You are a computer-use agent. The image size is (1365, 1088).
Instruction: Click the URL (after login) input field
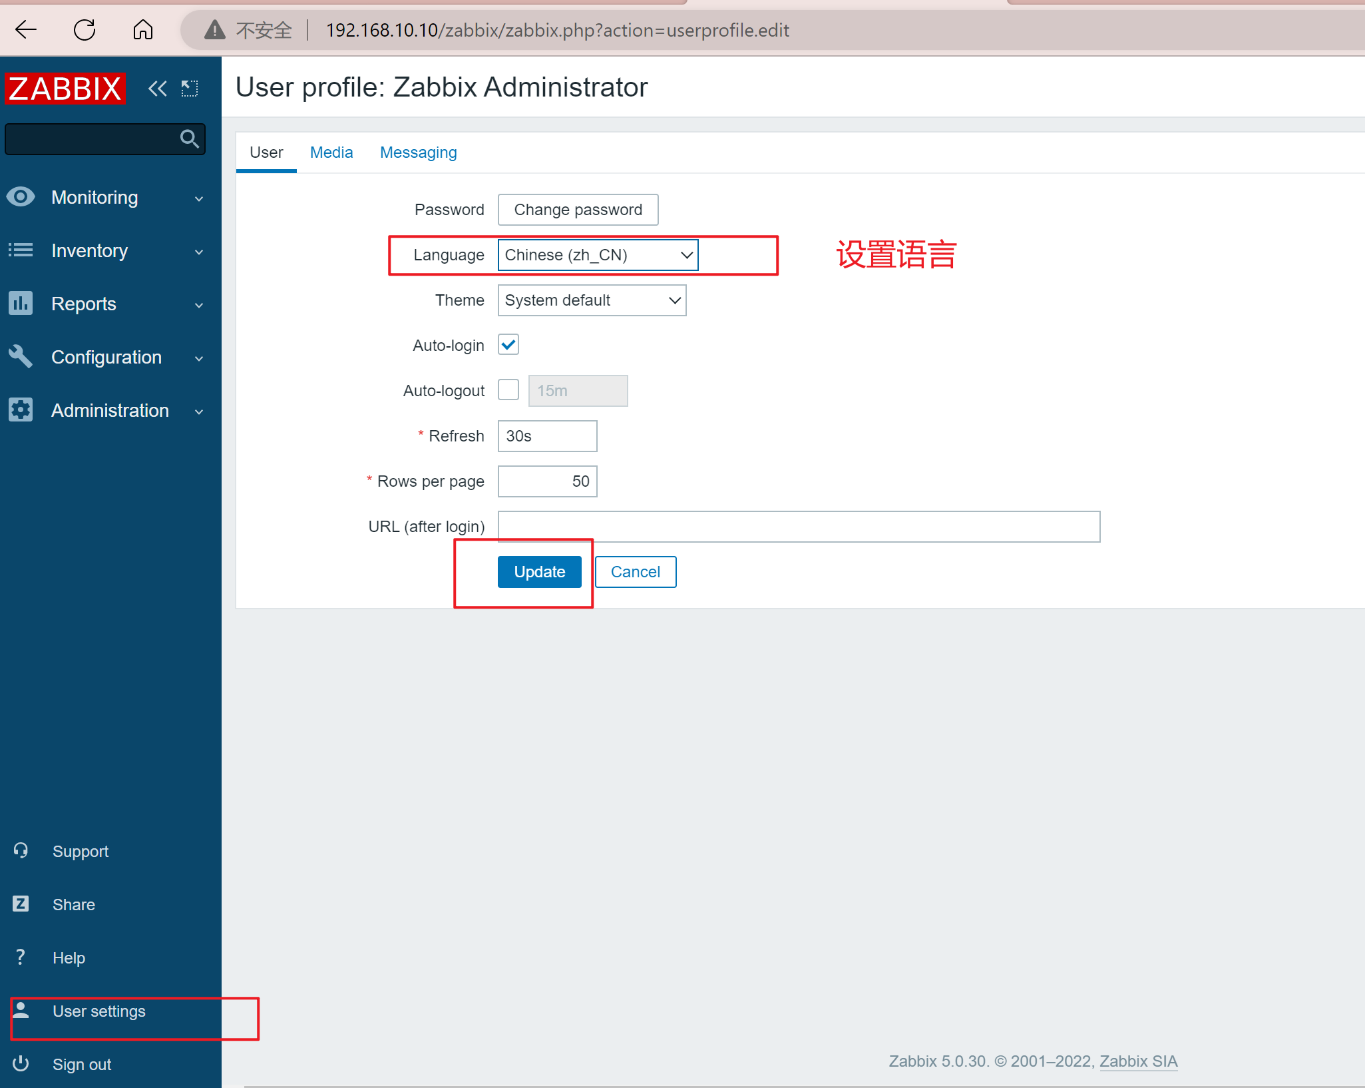[799, 527]
